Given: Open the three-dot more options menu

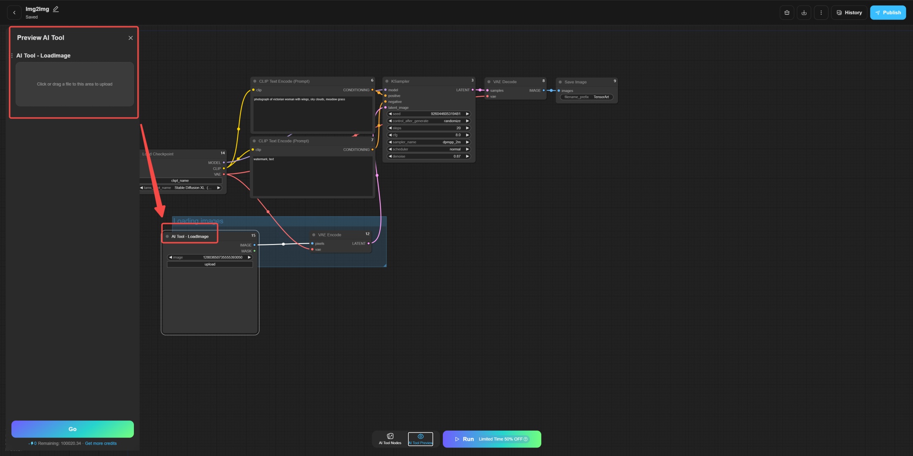Looking at the screenshot, I should 821,13.
